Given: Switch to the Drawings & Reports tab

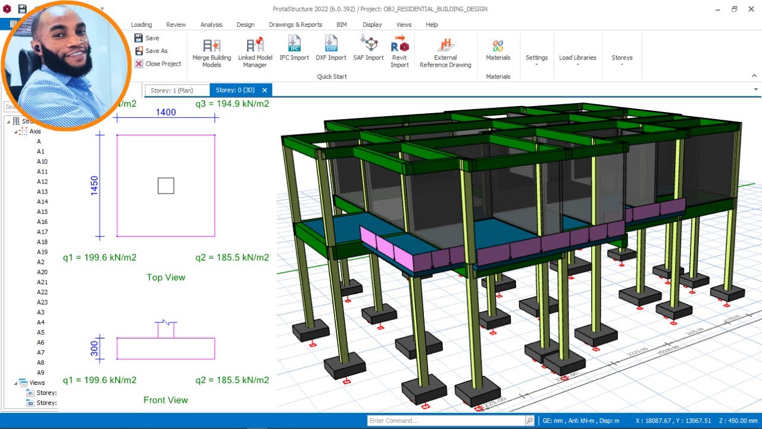Looking at the screenshot, I should pyautogui.click(x=295, y=24).
